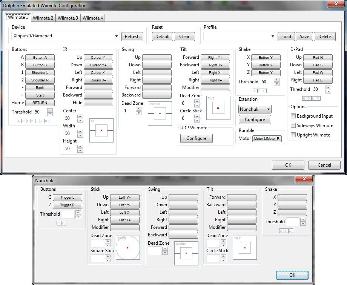Confirm with OK in the Wiimote Configuration window
This screenshot has width=347, height=285.
click(288, 165)
